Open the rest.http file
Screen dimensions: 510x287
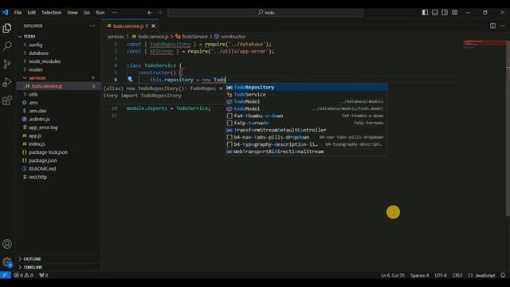tap(58, 177)
